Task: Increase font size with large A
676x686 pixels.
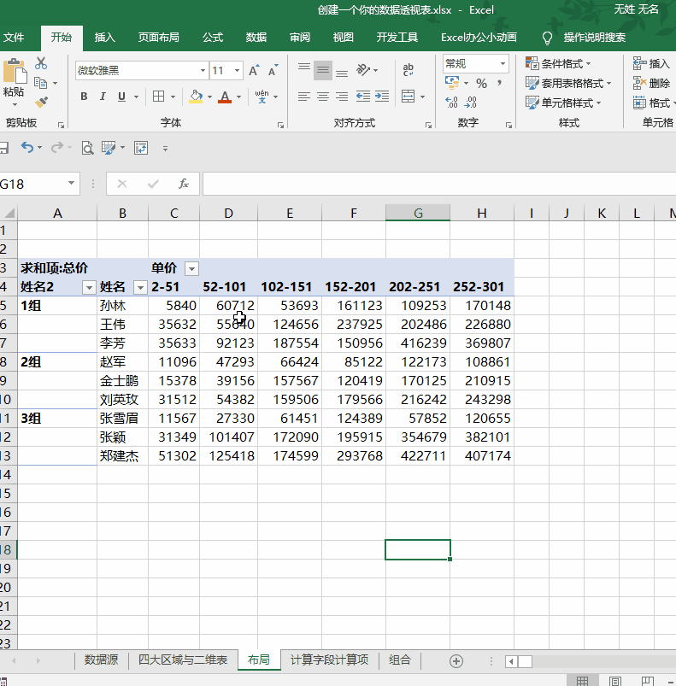Action: coord(253,70)
